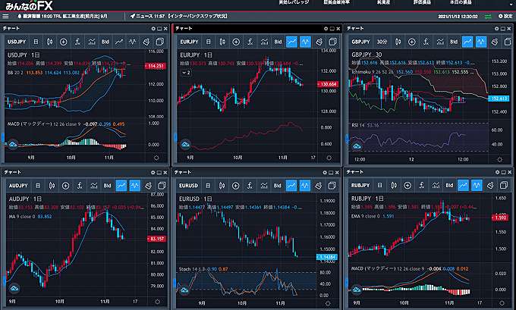The width and height of the screenshot is (516, 310).
Task: Click the 114.251 current price label on USDJPY axis
Action: click(156, 66)
